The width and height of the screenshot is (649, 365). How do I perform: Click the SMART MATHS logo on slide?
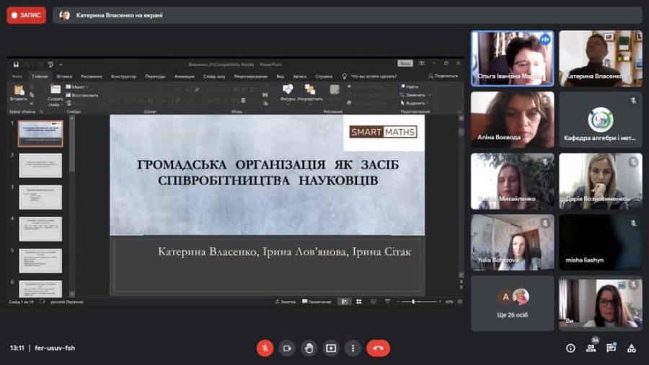(x=384, y=132)
